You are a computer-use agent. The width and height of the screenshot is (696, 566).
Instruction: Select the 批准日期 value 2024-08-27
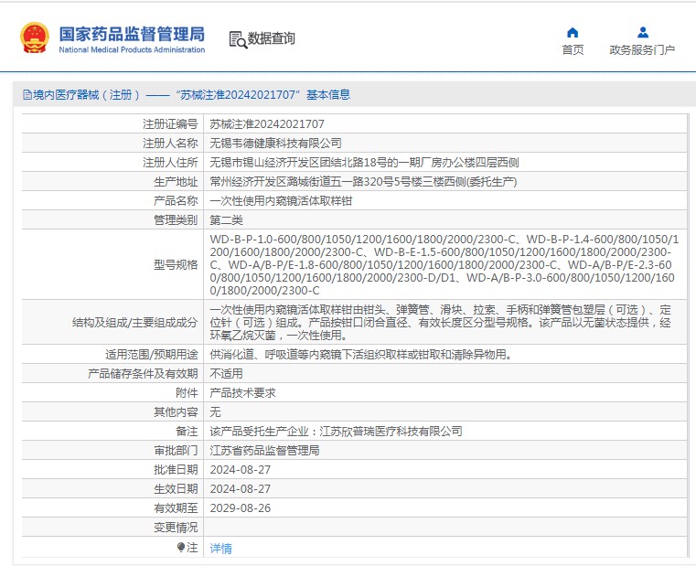241,470
